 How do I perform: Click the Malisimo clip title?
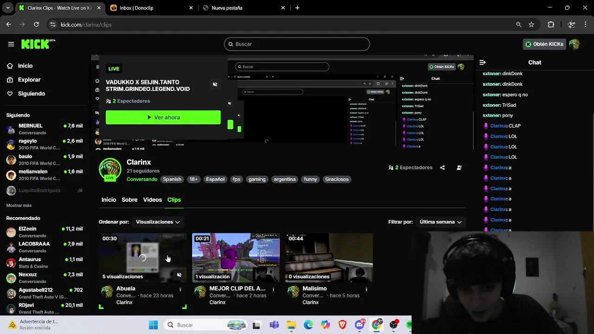[315, 289]
